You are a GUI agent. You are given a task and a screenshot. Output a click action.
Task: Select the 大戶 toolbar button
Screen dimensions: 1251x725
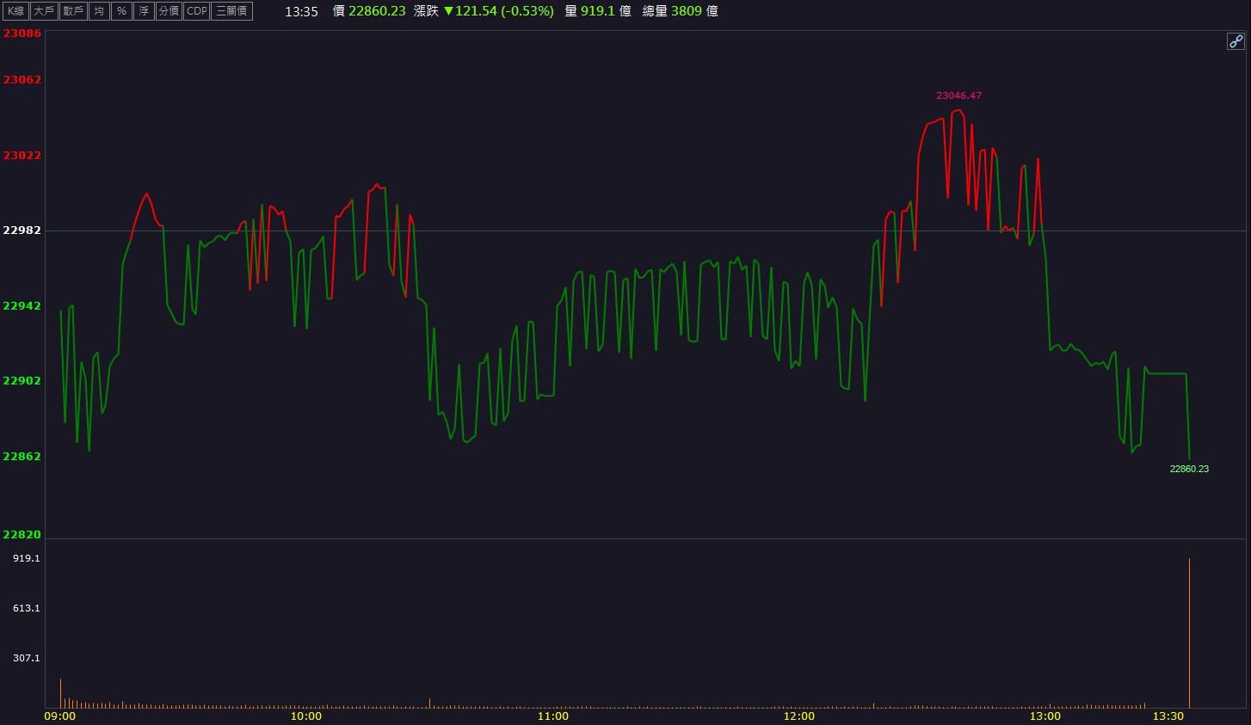44,11
